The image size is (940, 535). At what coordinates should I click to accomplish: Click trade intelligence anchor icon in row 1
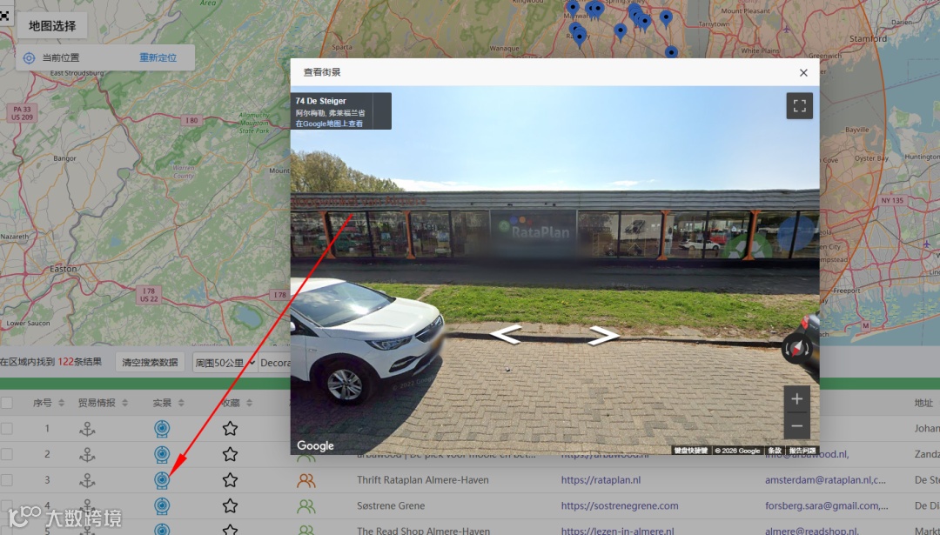click(88, 428)
